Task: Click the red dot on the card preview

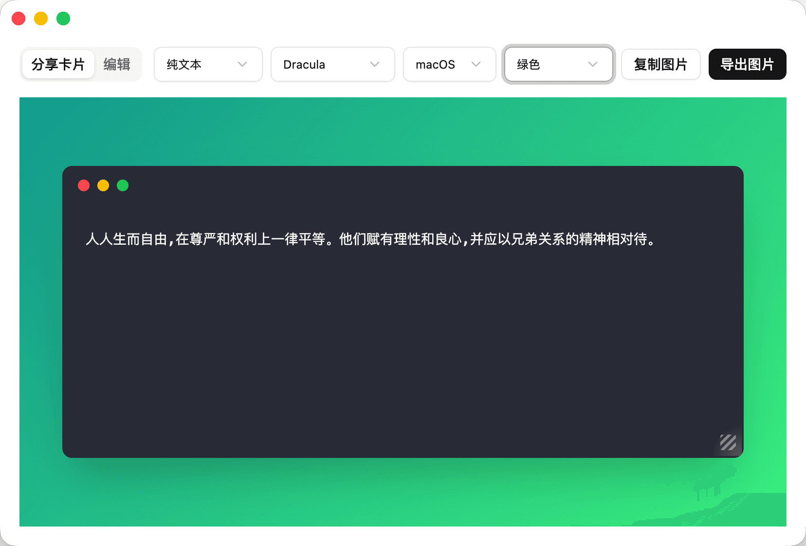Action: point(84,185)
